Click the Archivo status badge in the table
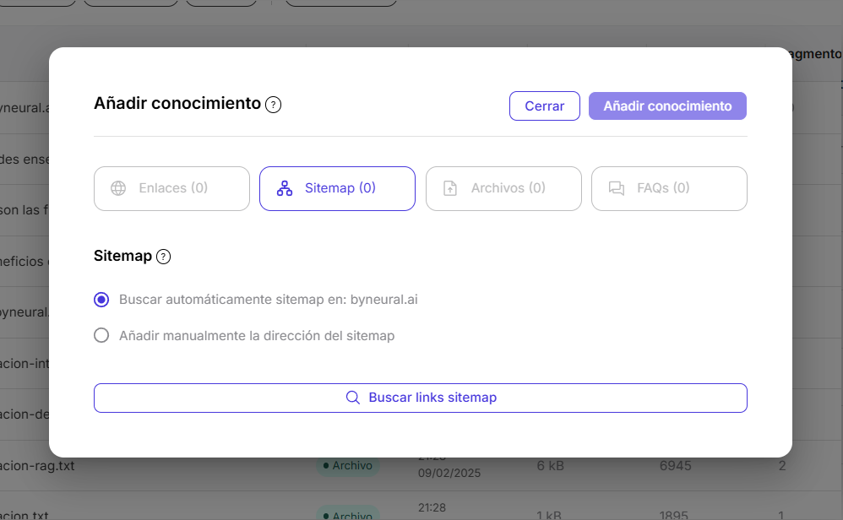Image resolution: width=843 pixels, height=520 pixels. pyautogui.click(x=349, y=465)
